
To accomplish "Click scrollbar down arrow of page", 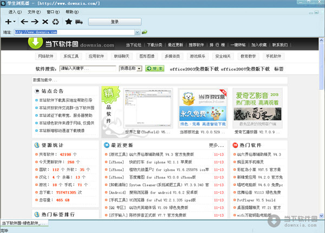I will click(x=321, y=216).
